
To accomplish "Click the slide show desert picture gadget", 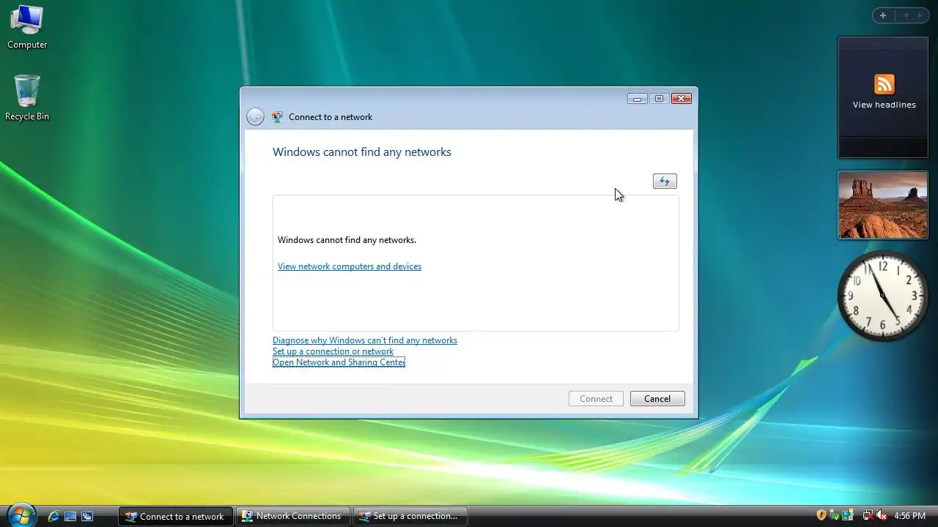I will point(883,205).
